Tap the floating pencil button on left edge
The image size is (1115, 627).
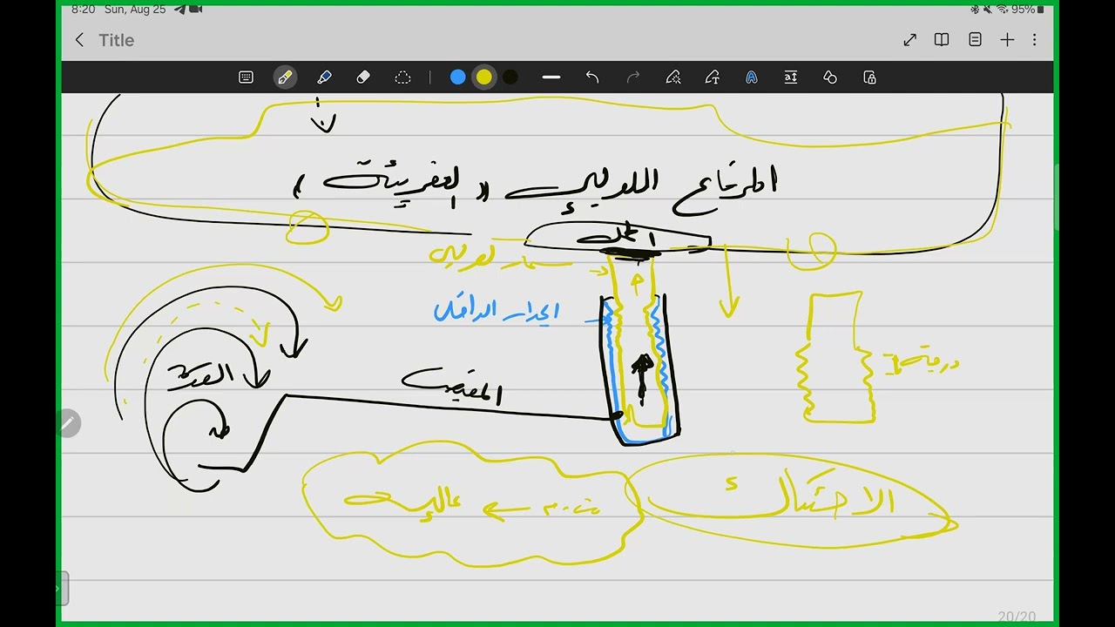(x=68, y=423)
